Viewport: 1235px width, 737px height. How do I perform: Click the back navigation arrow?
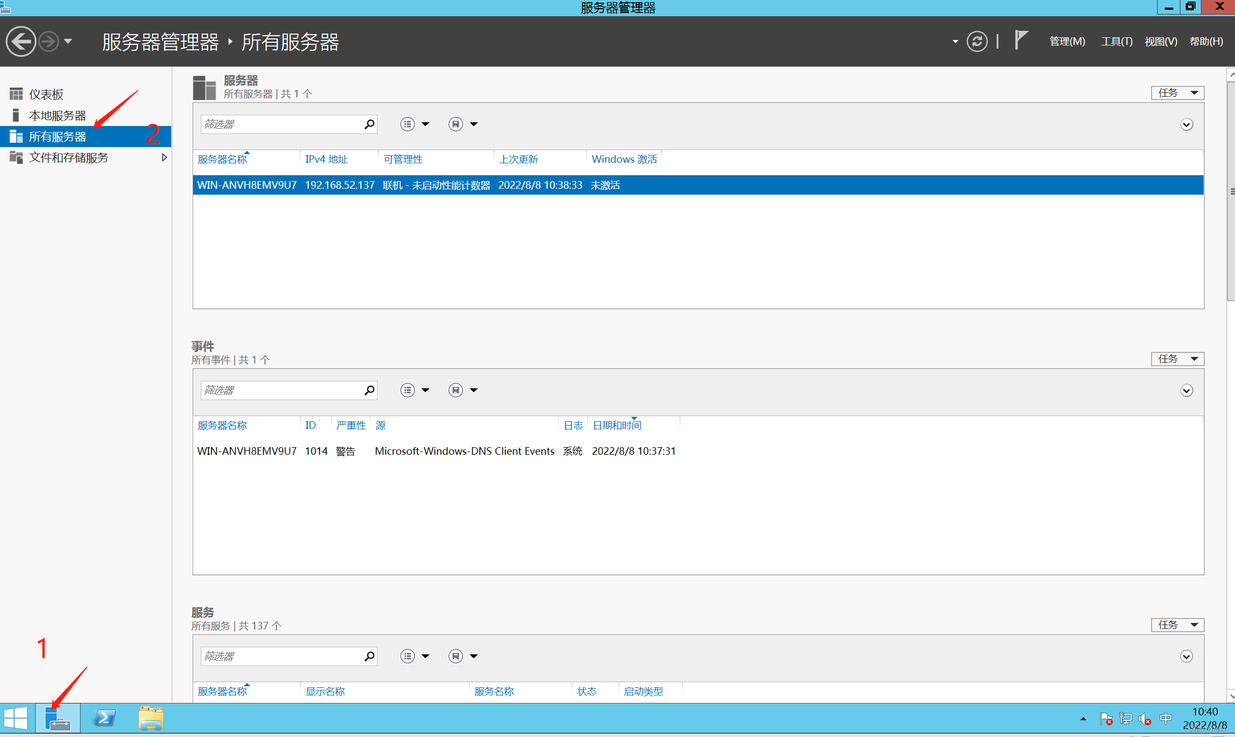point(21,42)
